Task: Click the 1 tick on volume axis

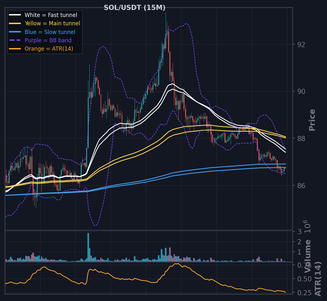Action: click(x=299, y=252)
